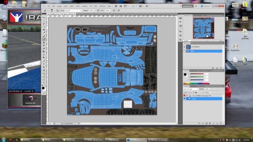The image size is (253, 142).
Task: Toggle Brush panel icon in options bar
Action: pyautogui.click(x=57, y=11)
